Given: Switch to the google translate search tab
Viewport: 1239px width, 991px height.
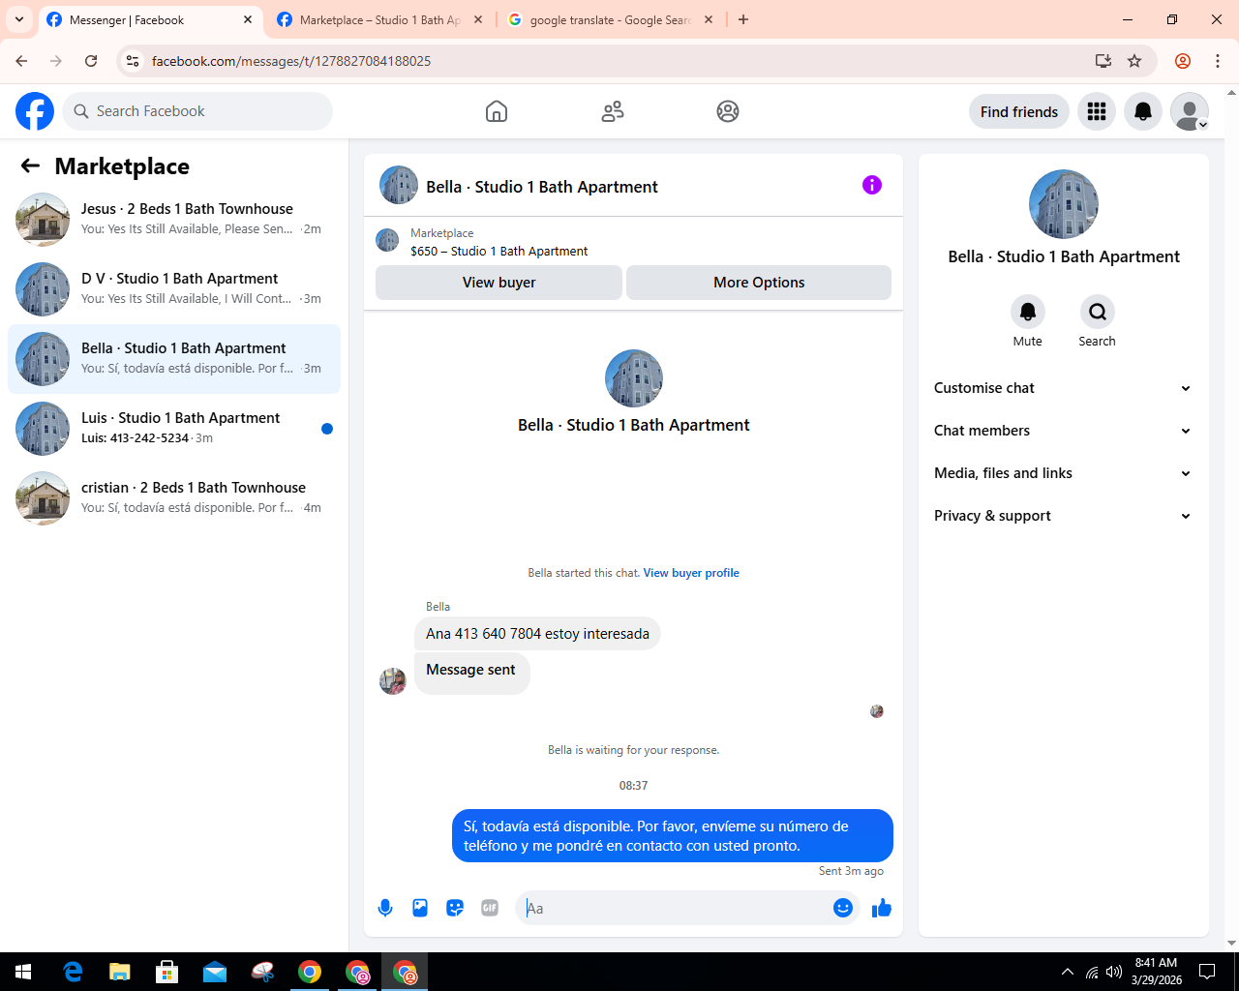Looking at the screenshot, I should pyautogui.click(x=610, y=19).
